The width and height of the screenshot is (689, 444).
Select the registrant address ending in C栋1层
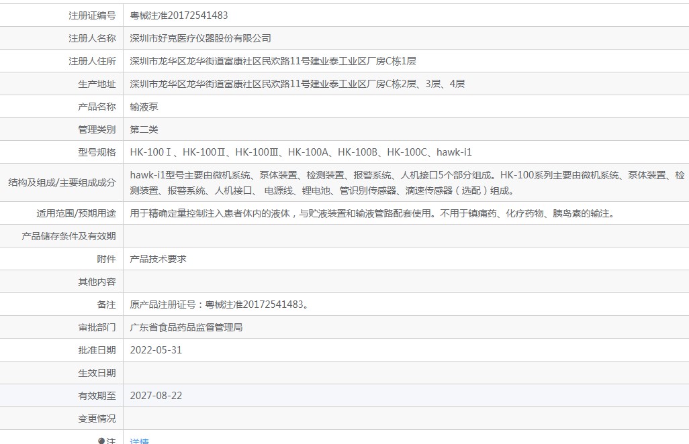pyautogui.click(x=273, y=61)
